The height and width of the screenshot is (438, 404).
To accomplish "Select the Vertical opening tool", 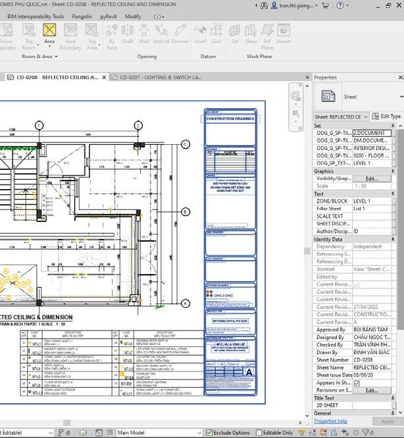I will (161, 34).
